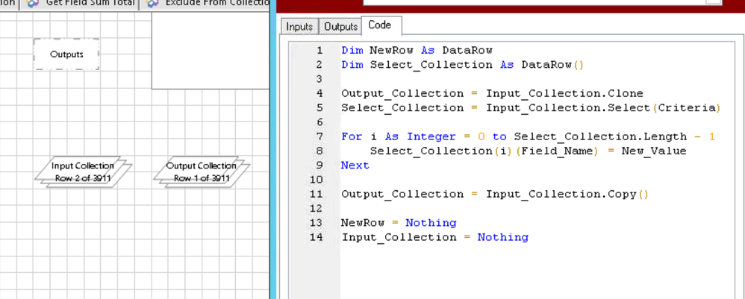Select the Output Collection stage
Viewport: 745px width, 299px height.
202,171
